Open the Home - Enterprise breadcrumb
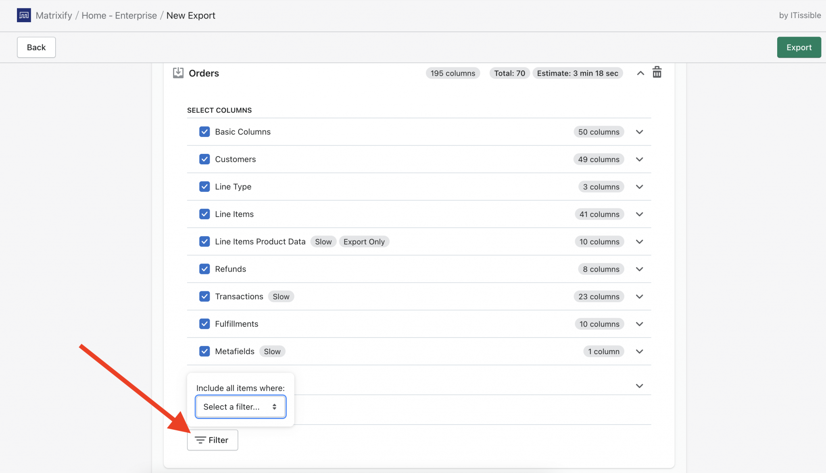826x473 pixels. (119, 15)
